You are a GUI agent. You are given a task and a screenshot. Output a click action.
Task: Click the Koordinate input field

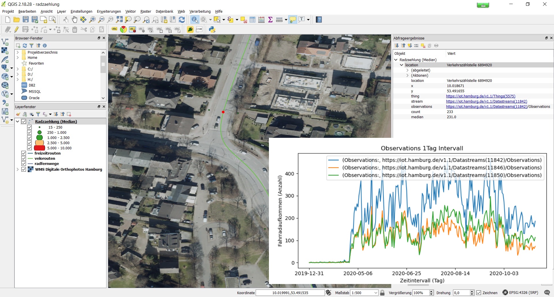(290, 293)
